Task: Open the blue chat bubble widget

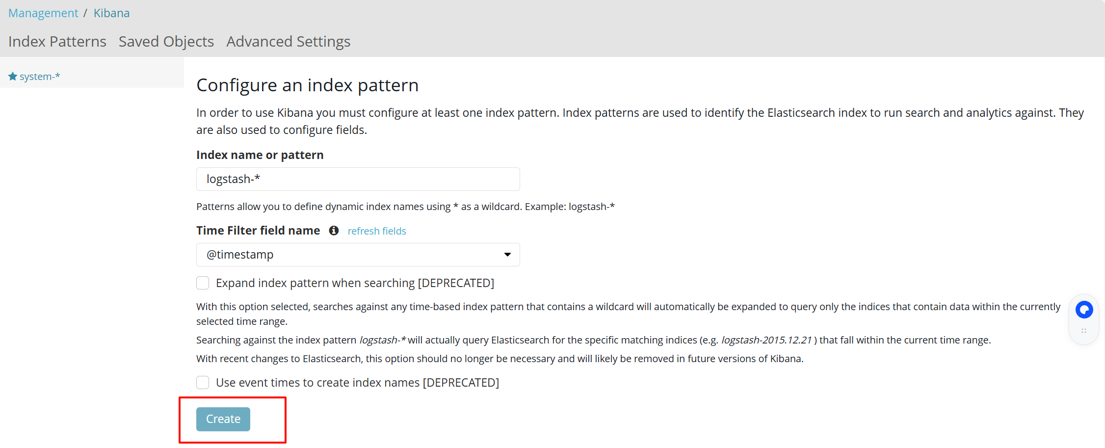Action: coord(1084,310)
